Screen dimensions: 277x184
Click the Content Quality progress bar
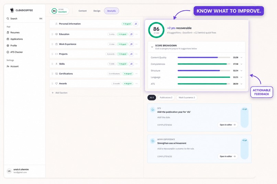pyautogui.click(x=204, y=58)
